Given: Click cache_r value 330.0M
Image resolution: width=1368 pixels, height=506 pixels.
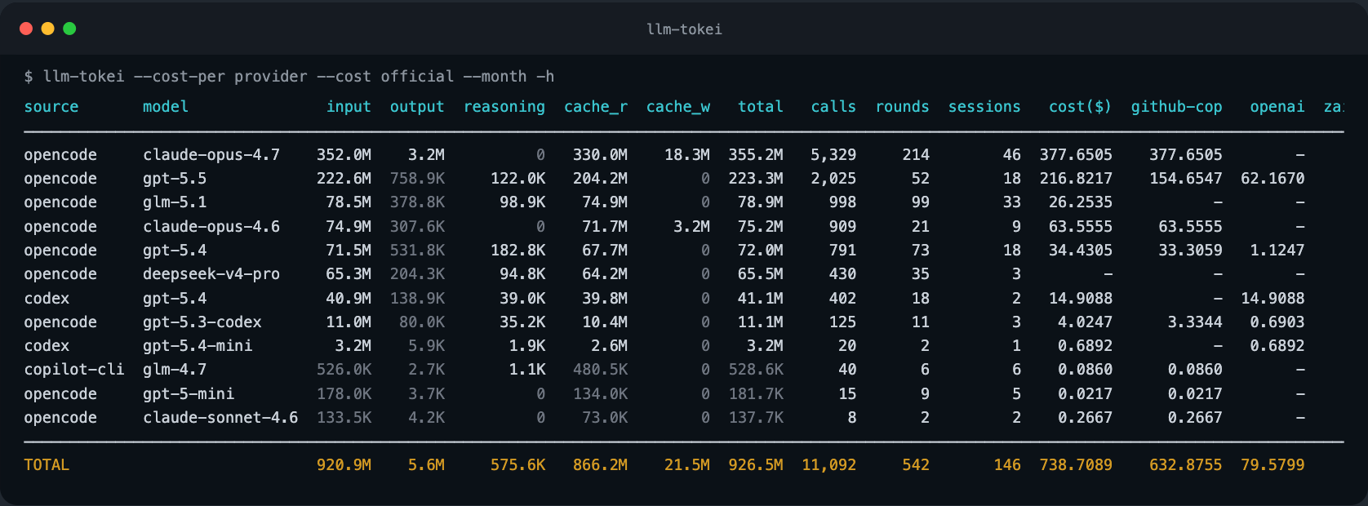Looking at the screenshot, I should (x=600, y=155).
